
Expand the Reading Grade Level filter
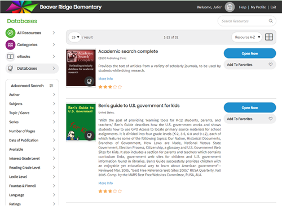coord(32,168)
